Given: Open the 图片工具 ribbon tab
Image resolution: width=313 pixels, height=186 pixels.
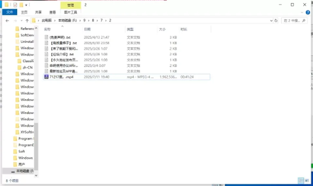Looking at the screenshot, I should click(70, 12).
